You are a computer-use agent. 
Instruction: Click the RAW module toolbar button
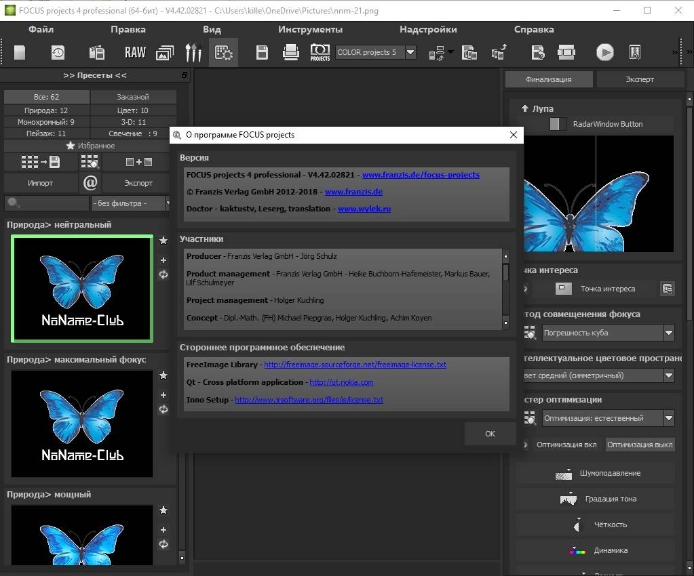pos(135,53)
